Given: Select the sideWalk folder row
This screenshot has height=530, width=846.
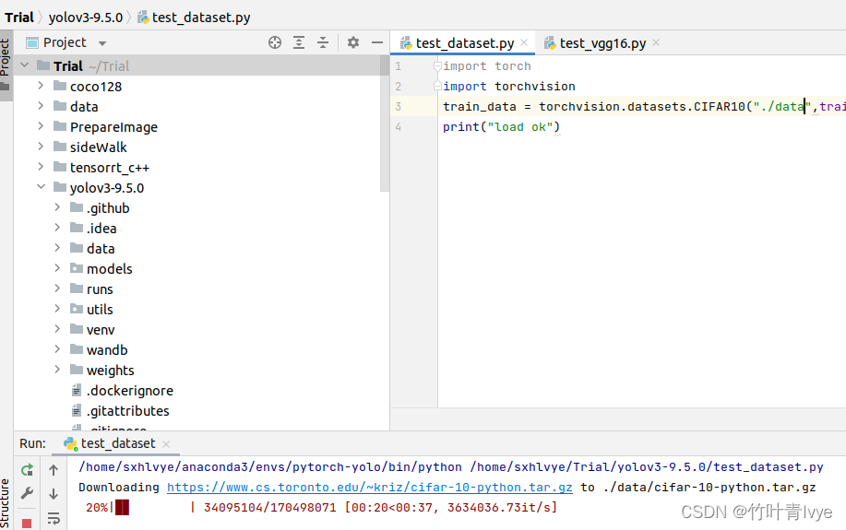Looking at the screenshot, I should pyautogui.click(x=201, y=147).
